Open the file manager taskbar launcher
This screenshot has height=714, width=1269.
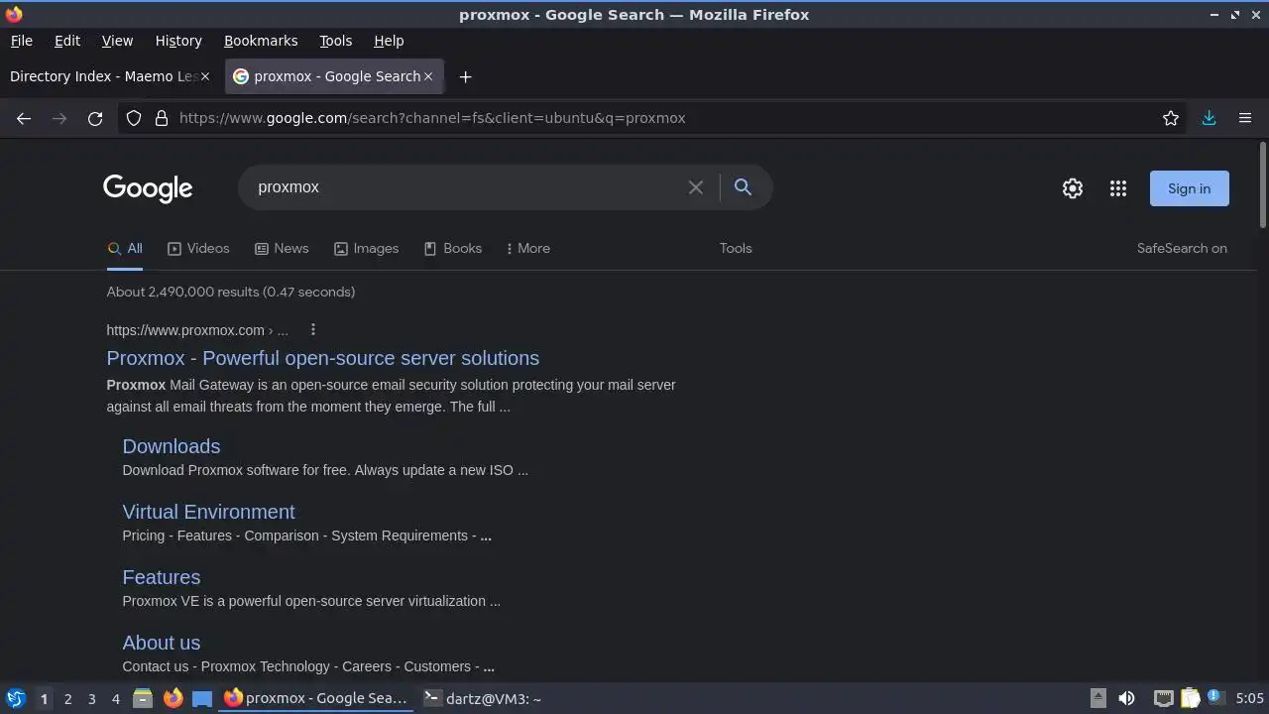pos(143,698)
